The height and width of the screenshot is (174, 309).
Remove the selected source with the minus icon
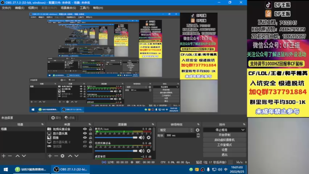pos(56,156)
